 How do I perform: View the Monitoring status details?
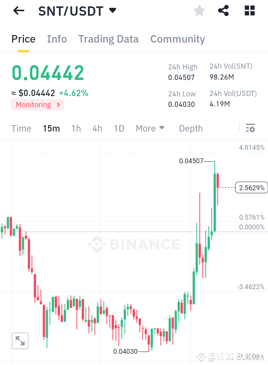(37, 105)
